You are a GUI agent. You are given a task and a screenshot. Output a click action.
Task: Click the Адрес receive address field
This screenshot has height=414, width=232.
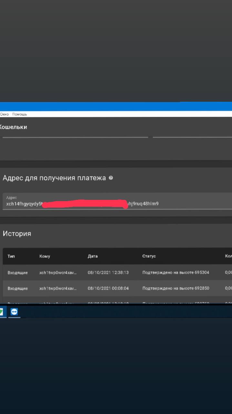pos(117,201)
